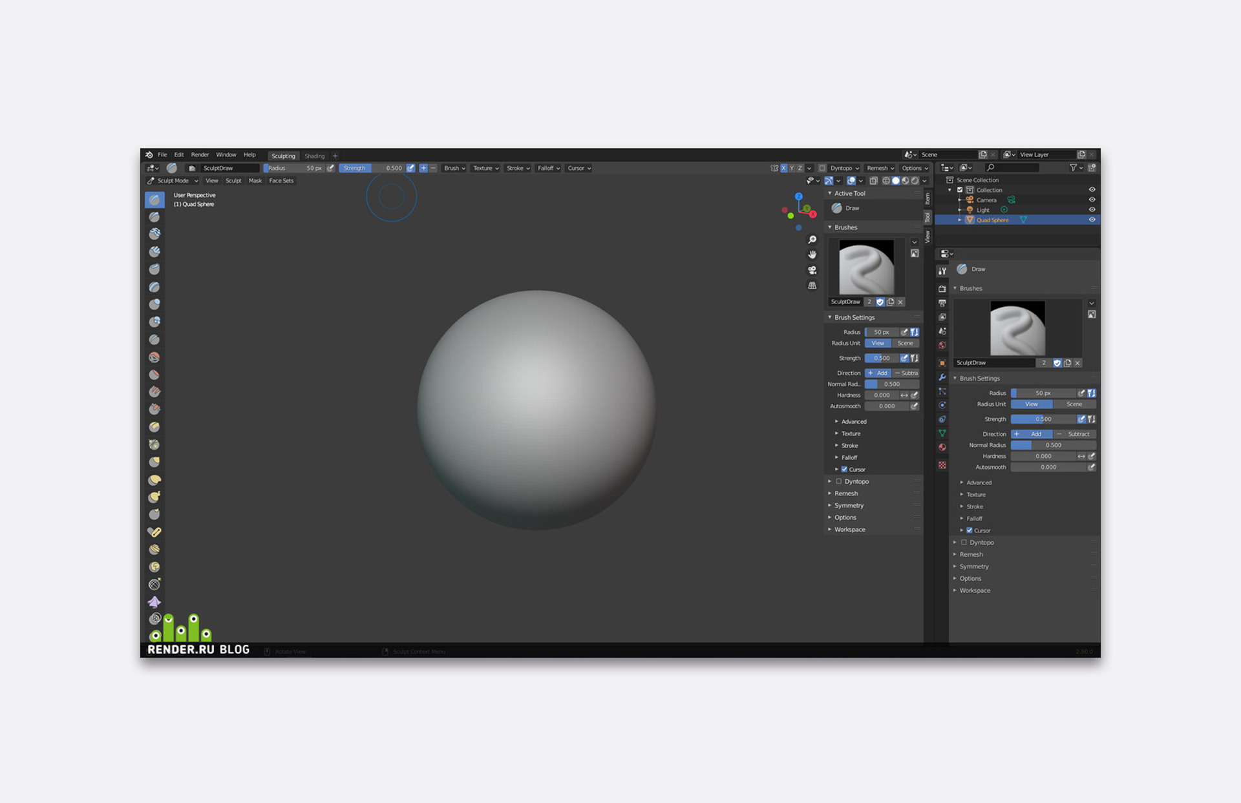Enable X axis symmetry button

[784, 168]
